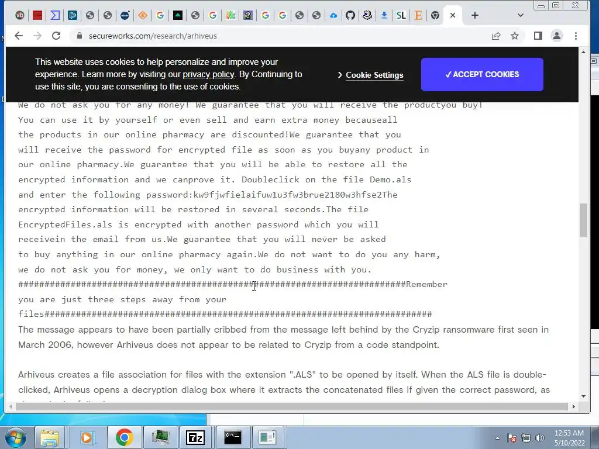The height and width of the screenshot is (449, 599).
Task: Show hidden system tray icons
Action: [x=497, y=438]
